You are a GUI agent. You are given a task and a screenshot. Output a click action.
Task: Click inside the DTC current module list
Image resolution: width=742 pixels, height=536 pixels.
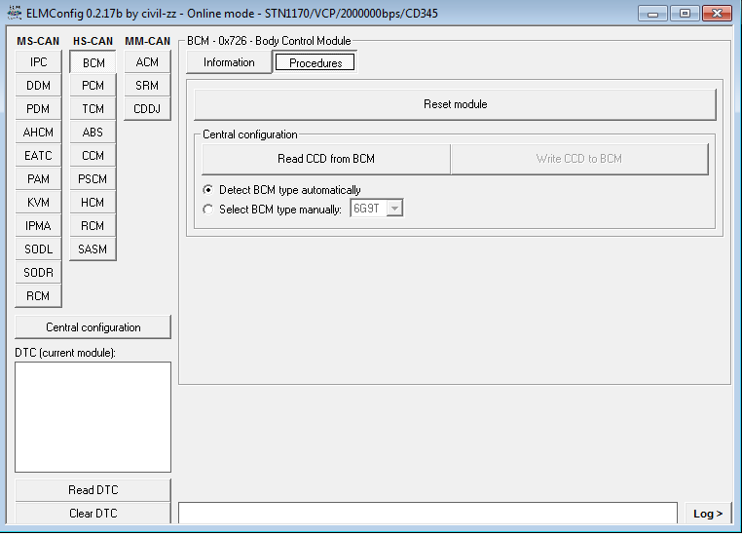pyautogui.click(x=93, y=417)
